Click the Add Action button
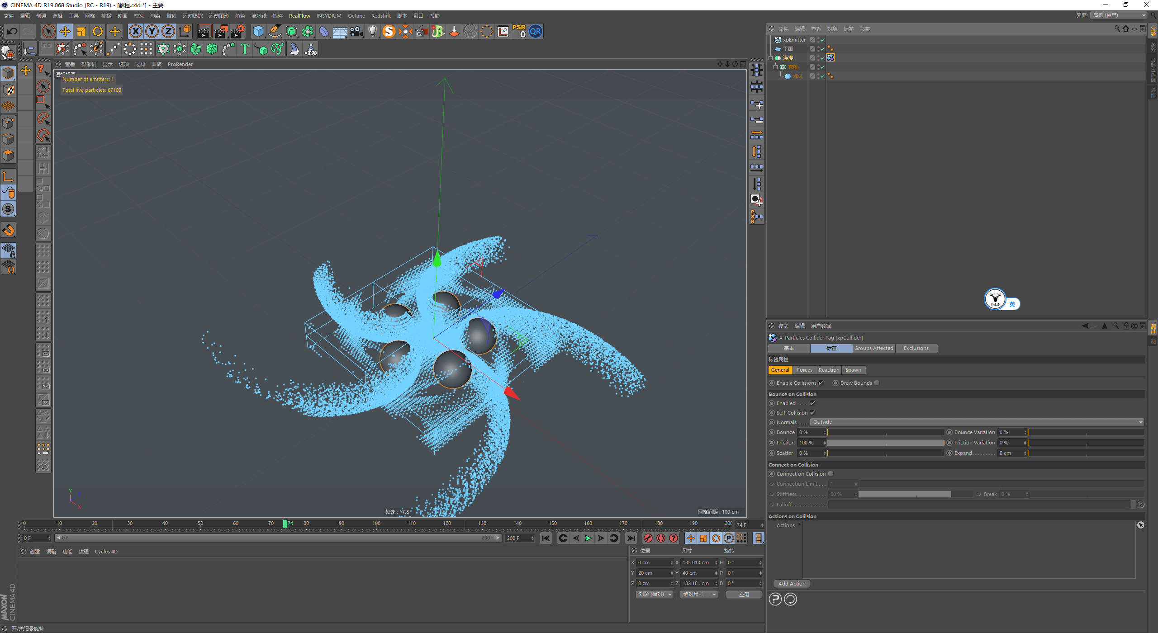The height and width of the screenshot is (633, 1158). [792, 584]
